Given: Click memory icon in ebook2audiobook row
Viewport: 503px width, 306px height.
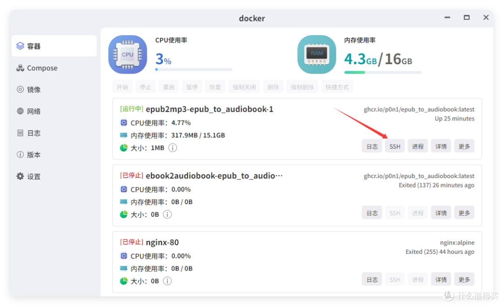Looking at the screenshot, I should pos(123,202).
